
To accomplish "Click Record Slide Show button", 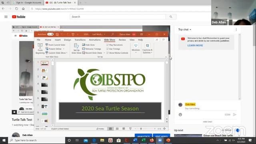I will [x=92, y=53].
